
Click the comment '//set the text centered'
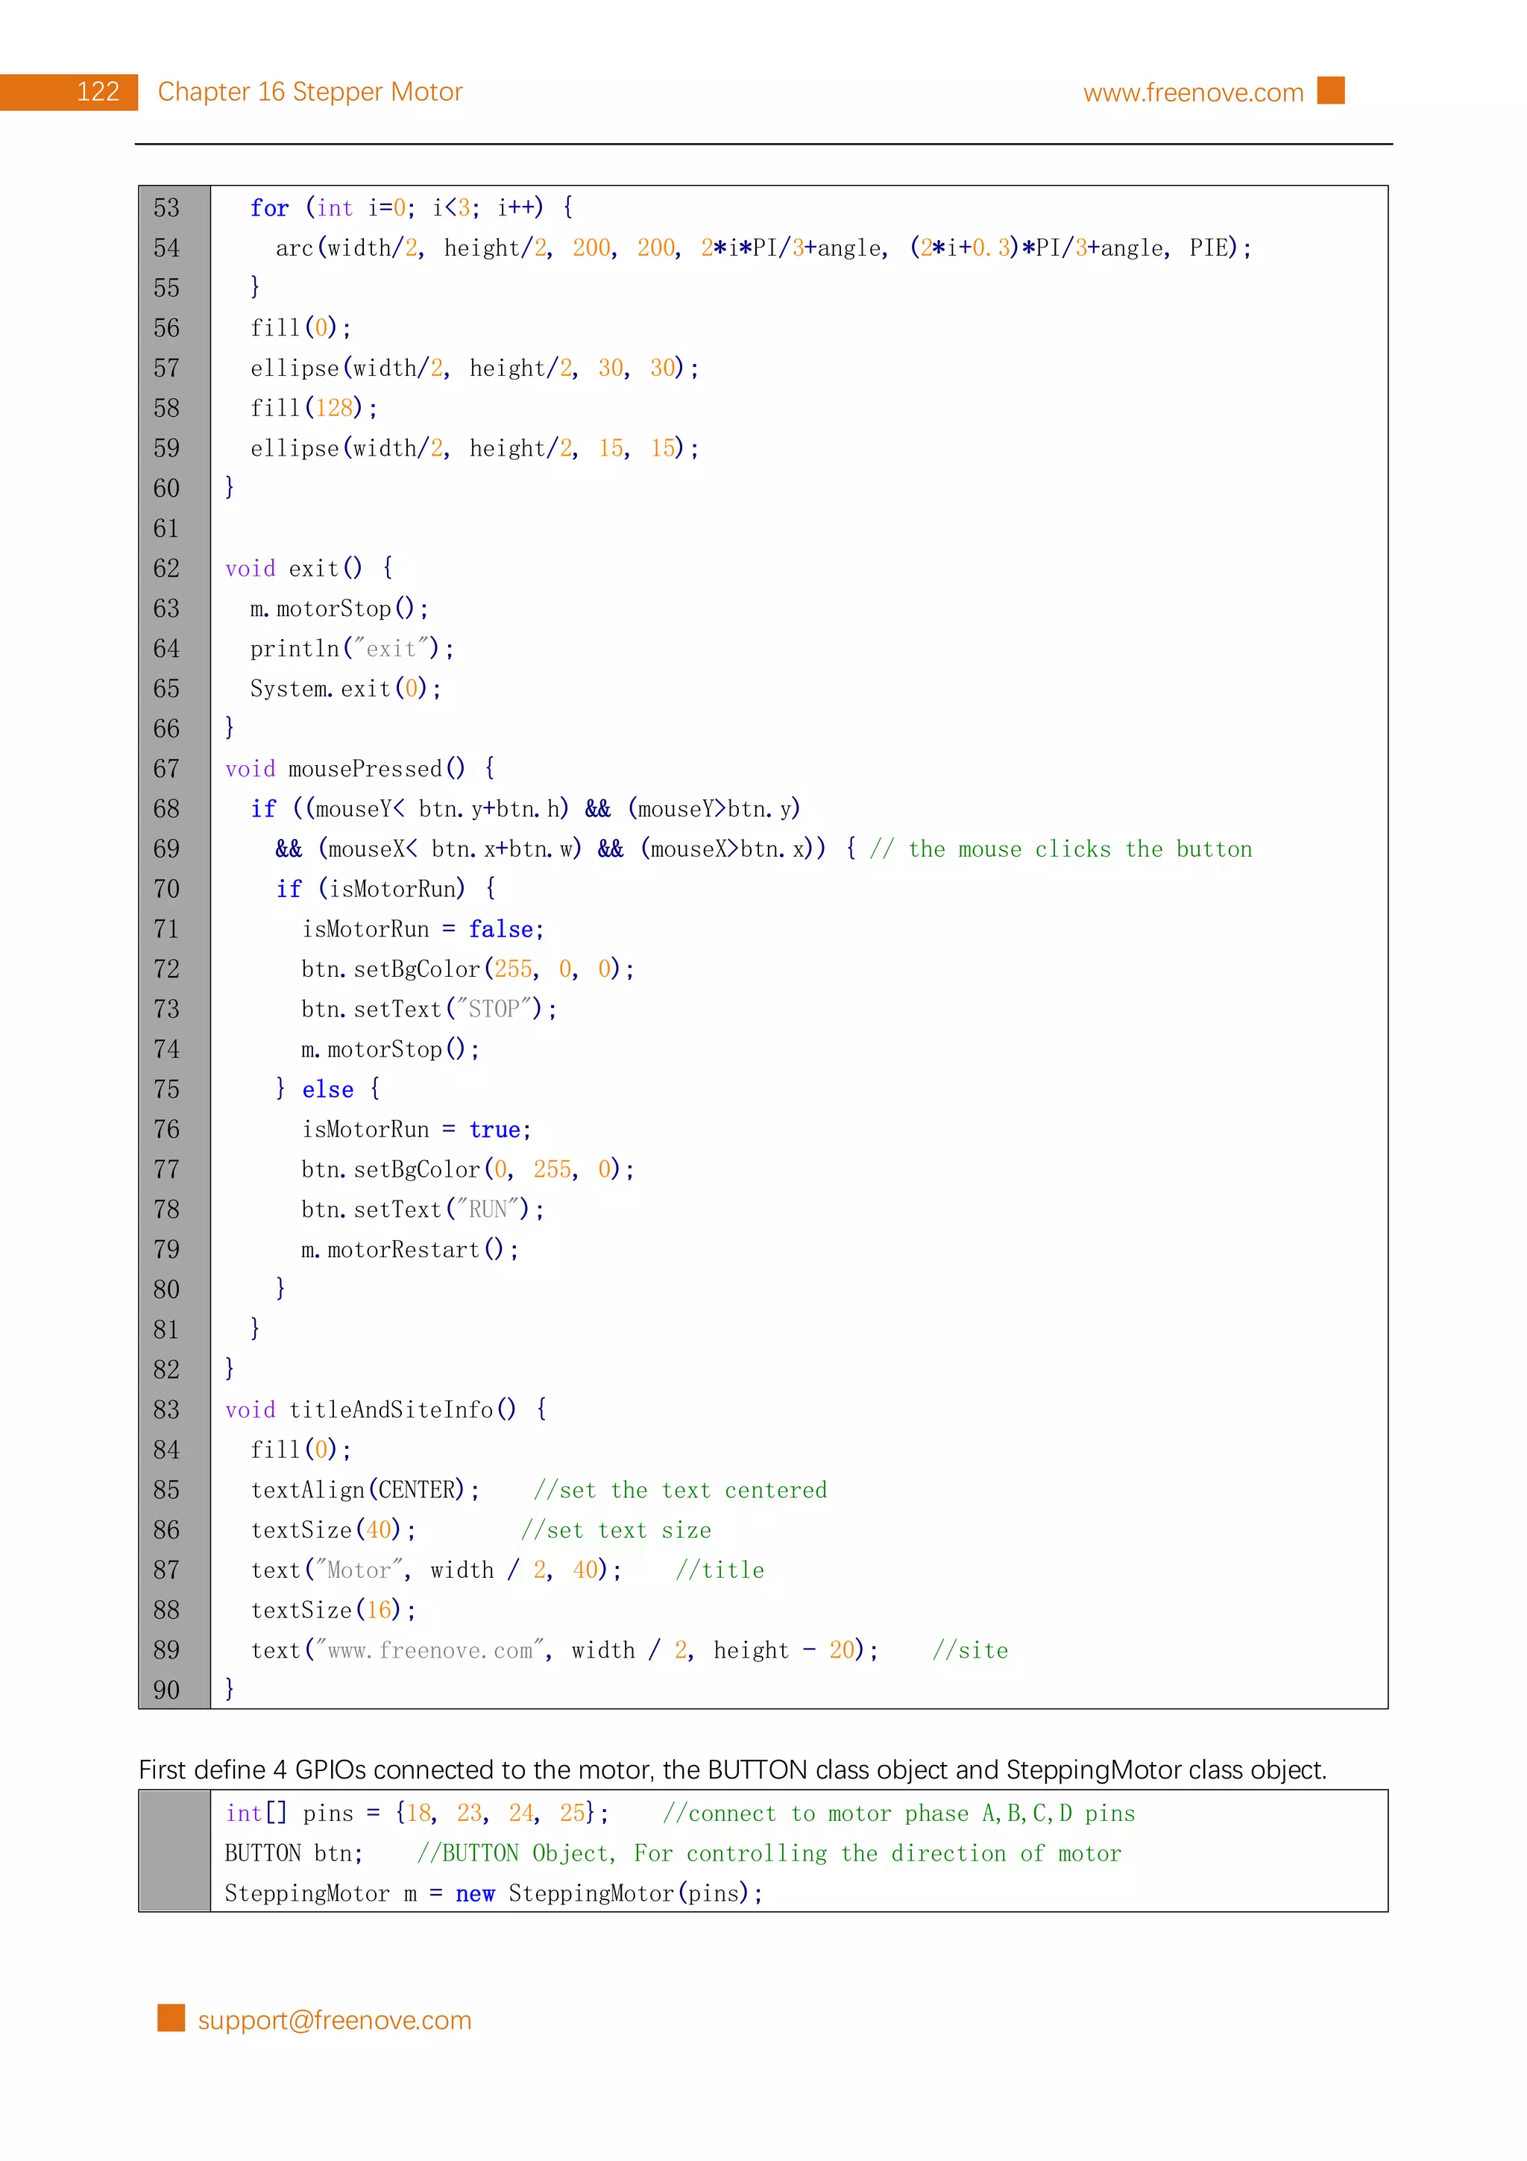coord(680,1490)
